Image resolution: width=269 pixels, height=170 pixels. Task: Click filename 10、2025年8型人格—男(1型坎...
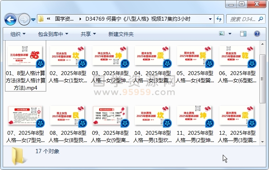(x=152, y=136)
